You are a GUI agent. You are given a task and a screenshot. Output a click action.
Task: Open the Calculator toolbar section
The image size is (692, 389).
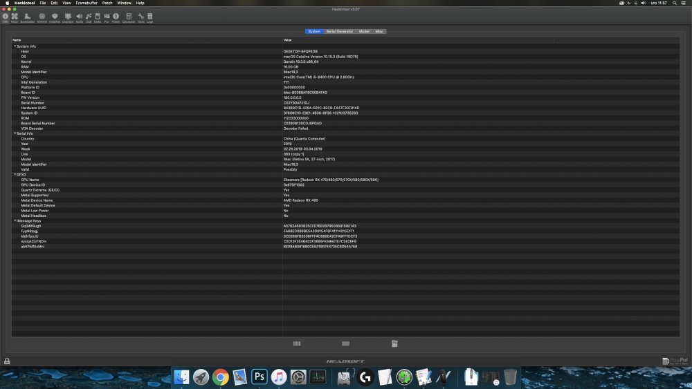(x=129, y=18)
